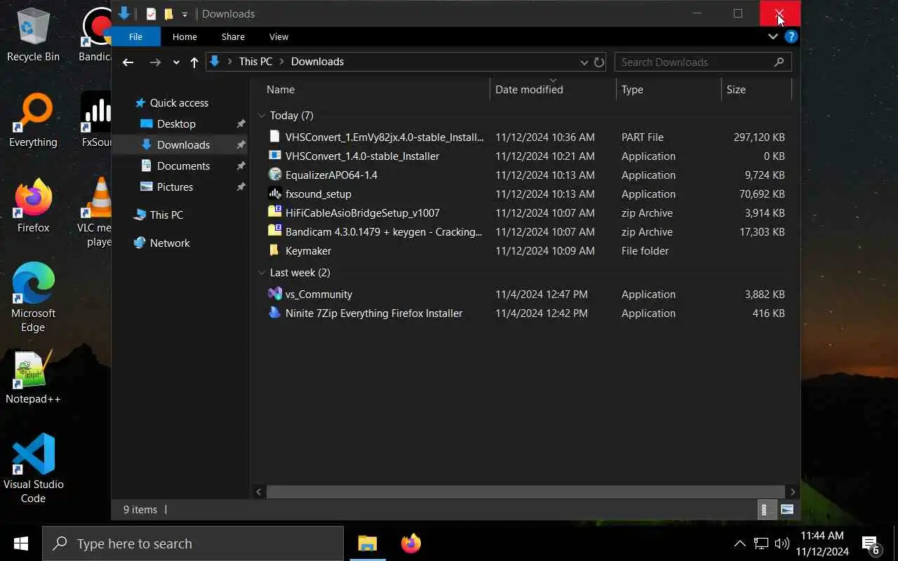Show hidden system tray icons

[739, 543]
